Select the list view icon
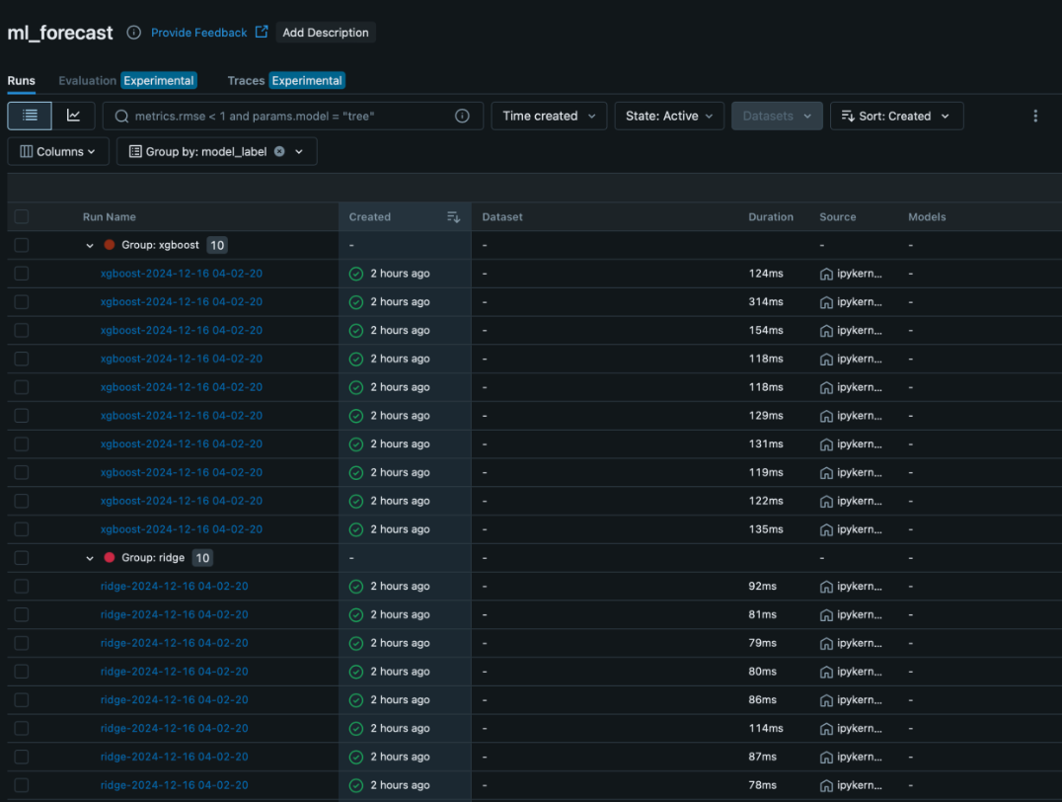1062x802 pixels. click(29, 116)
